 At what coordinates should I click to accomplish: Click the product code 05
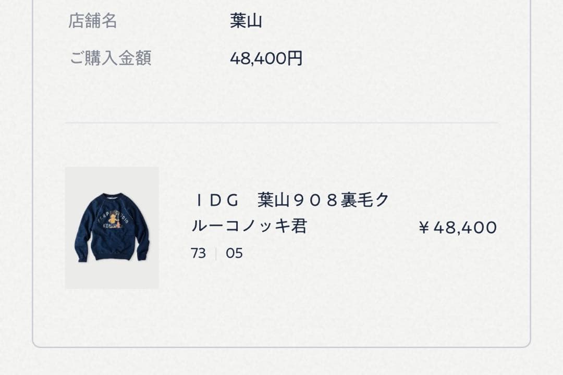234,254
